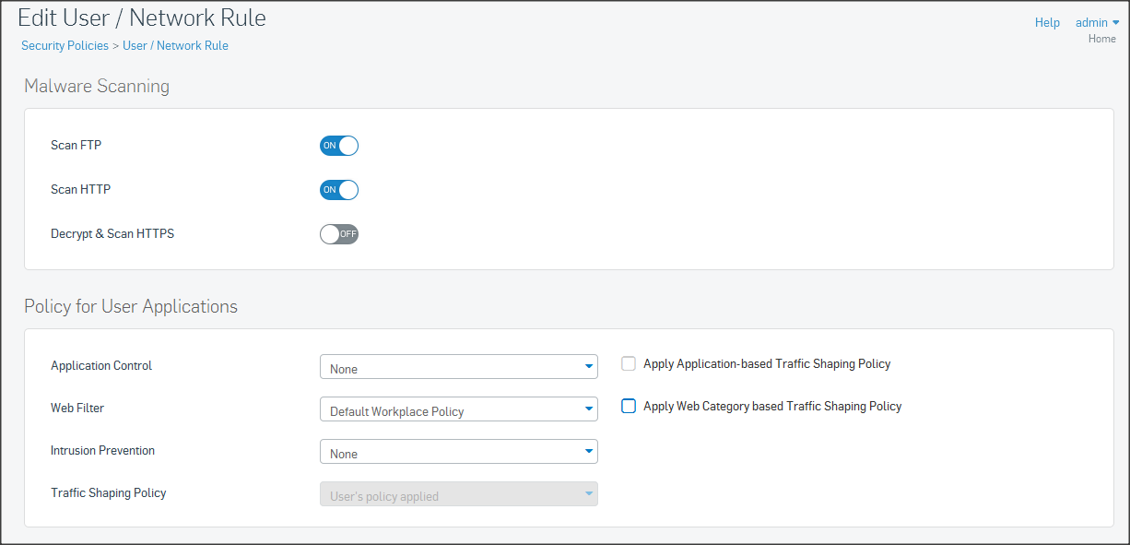Tick Apply Web Category based Traffic Shaping Policy
The image size is (1130, 545).
(629, 406)
